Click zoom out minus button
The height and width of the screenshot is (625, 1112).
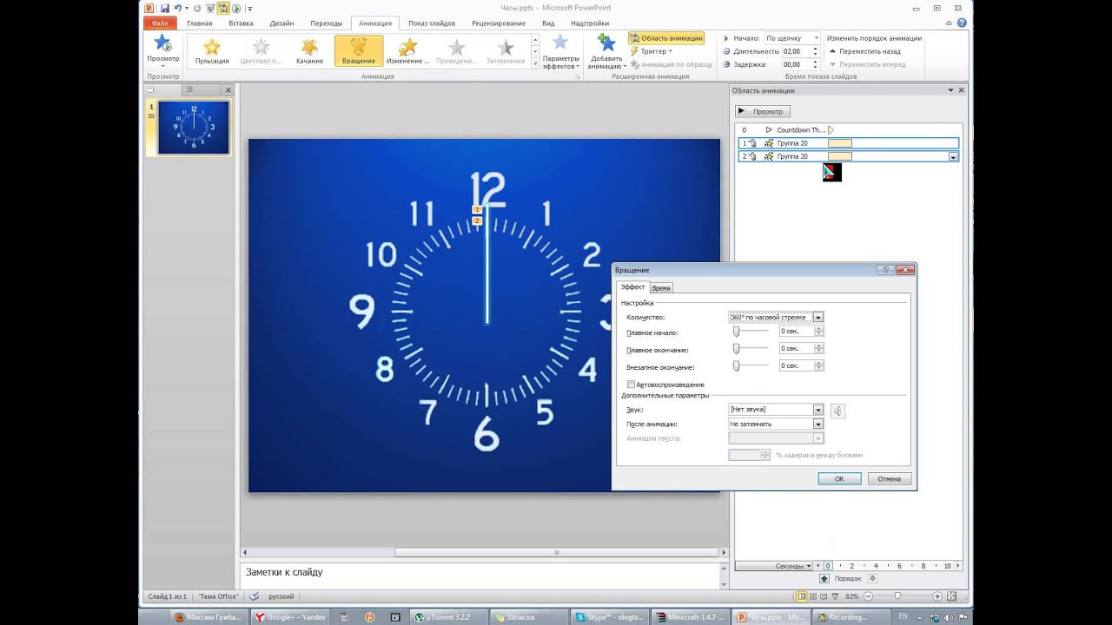[867, 596]
